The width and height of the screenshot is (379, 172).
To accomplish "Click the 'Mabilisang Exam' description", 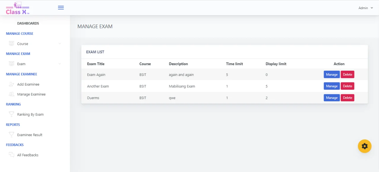I will 182,86.
